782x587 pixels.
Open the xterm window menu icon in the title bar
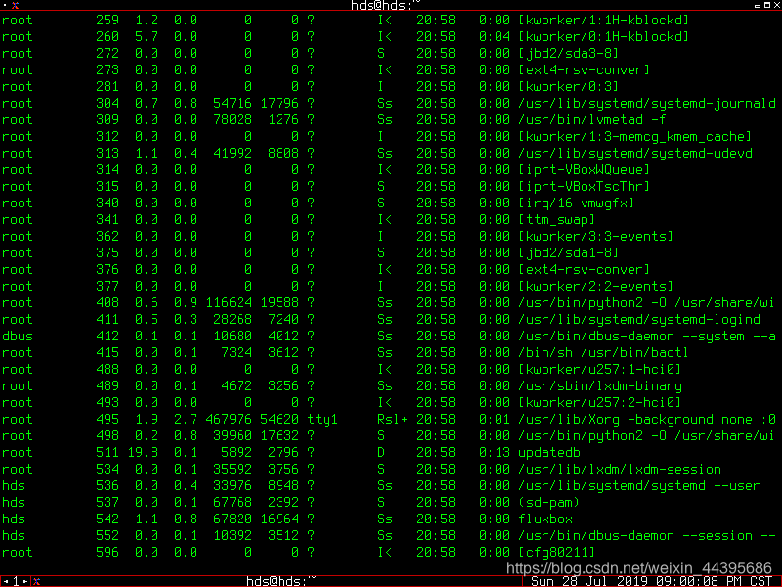(x=15, y=6)
